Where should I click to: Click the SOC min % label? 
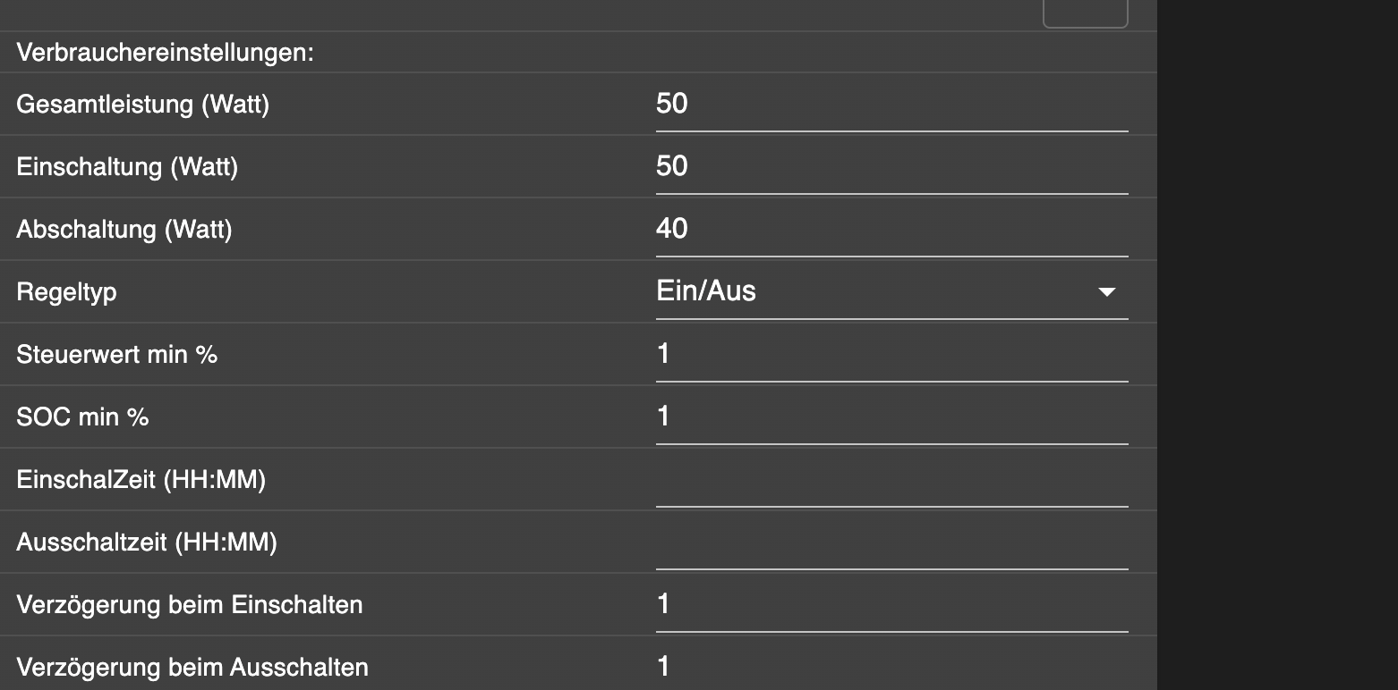(82, 417)
